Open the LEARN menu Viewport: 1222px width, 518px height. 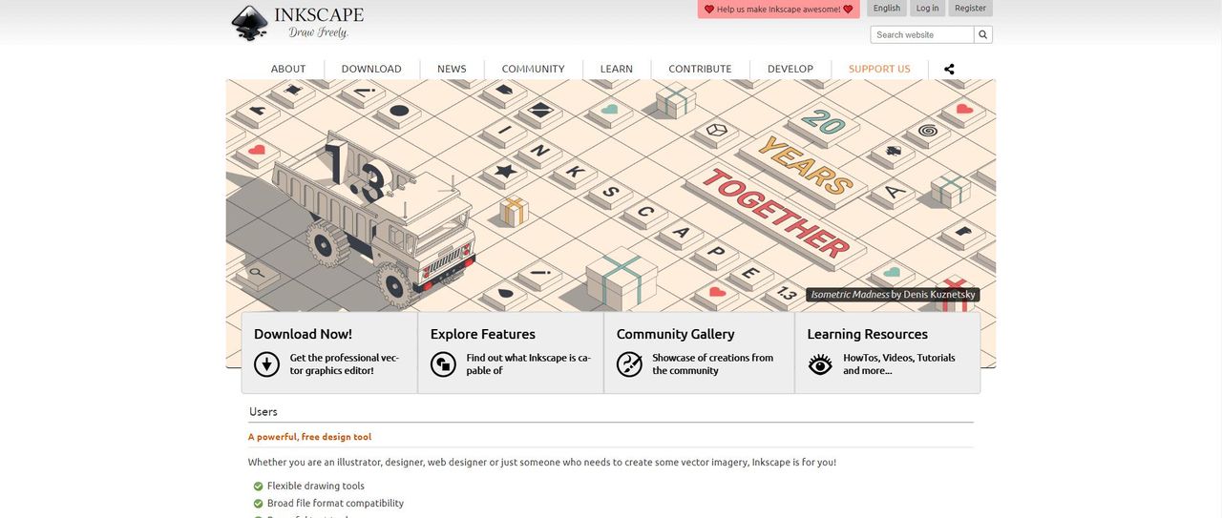[x=617, y=69]
